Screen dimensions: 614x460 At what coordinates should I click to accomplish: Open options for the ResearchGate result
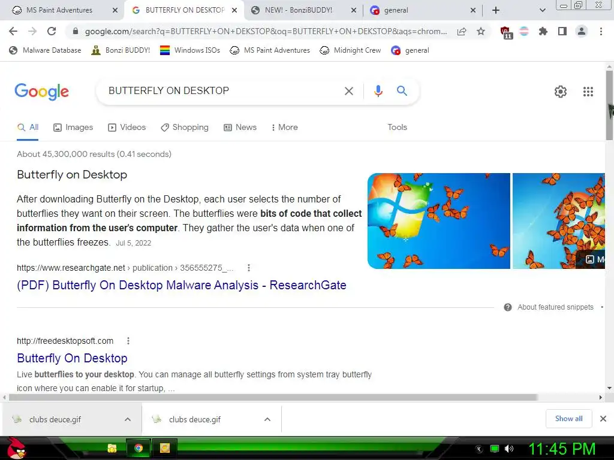click(x=249, y=268)
